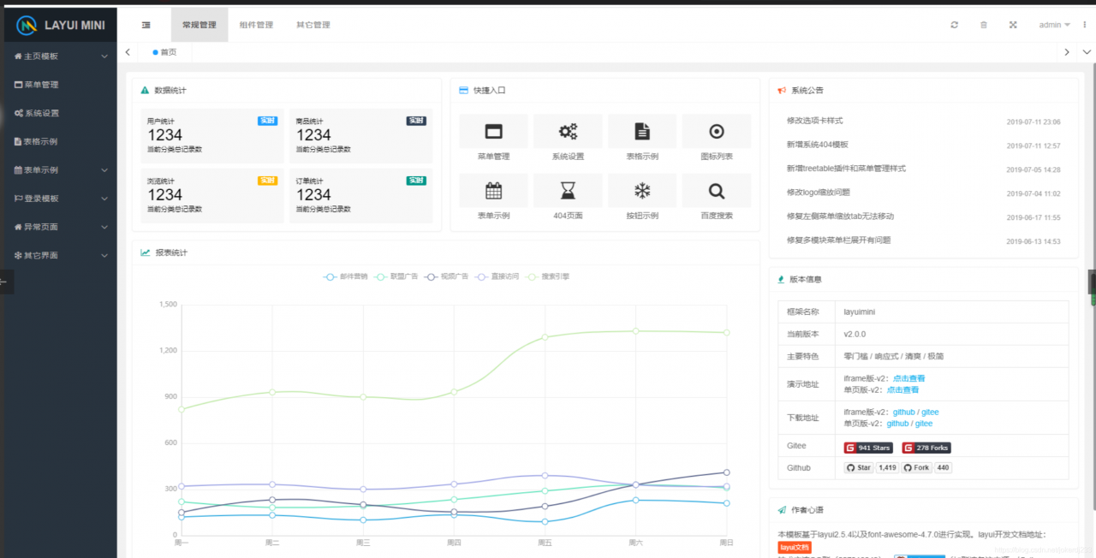Open 表格示例 document quick entry icon
Image resolution: width=1096 pixels, height=558 pixels.
[642, 131]
